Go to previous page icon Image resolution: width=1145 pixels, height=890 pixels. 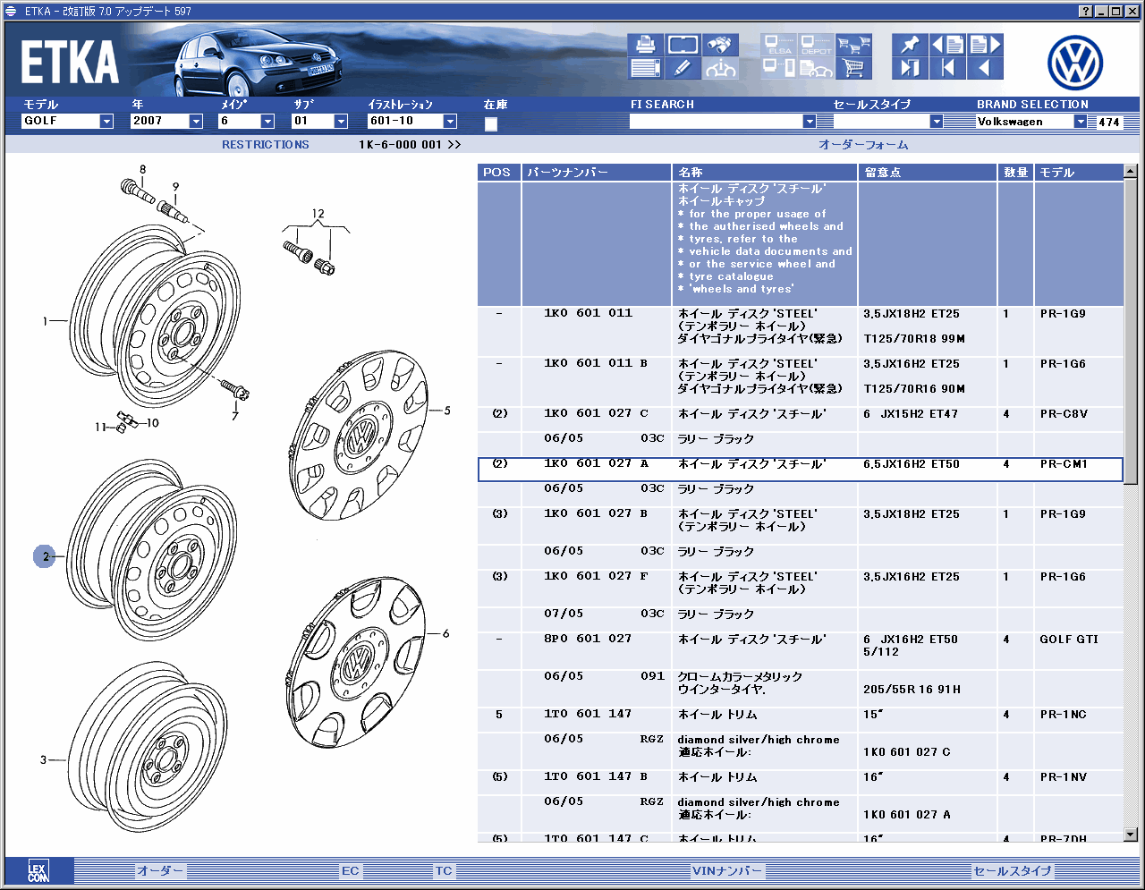947,45
